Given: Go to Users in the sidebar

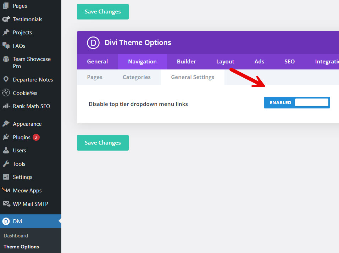Looking at the screenshot, I should tap(20, 151).
